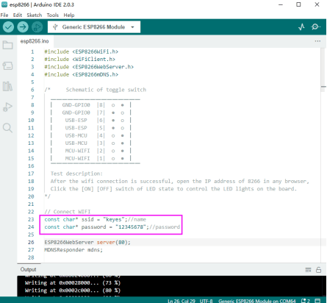Open the File menu
327x303 pixels.
coord(4,15)
